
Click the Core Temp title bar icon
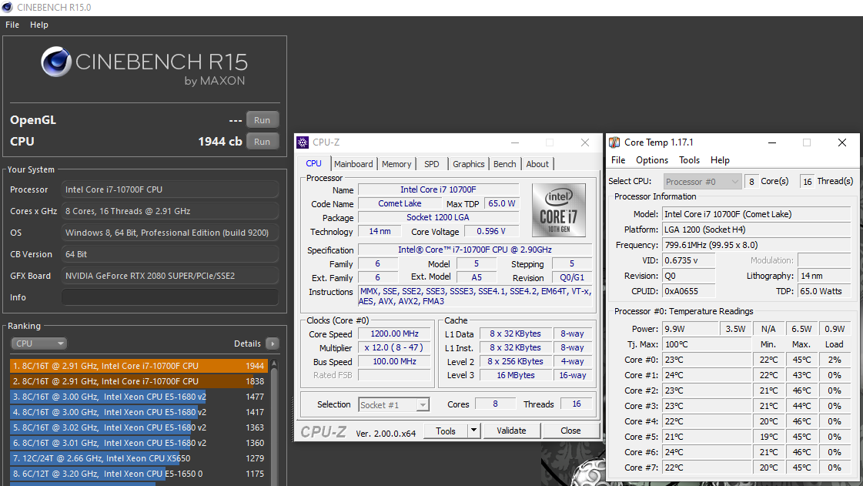click(614, 142)
